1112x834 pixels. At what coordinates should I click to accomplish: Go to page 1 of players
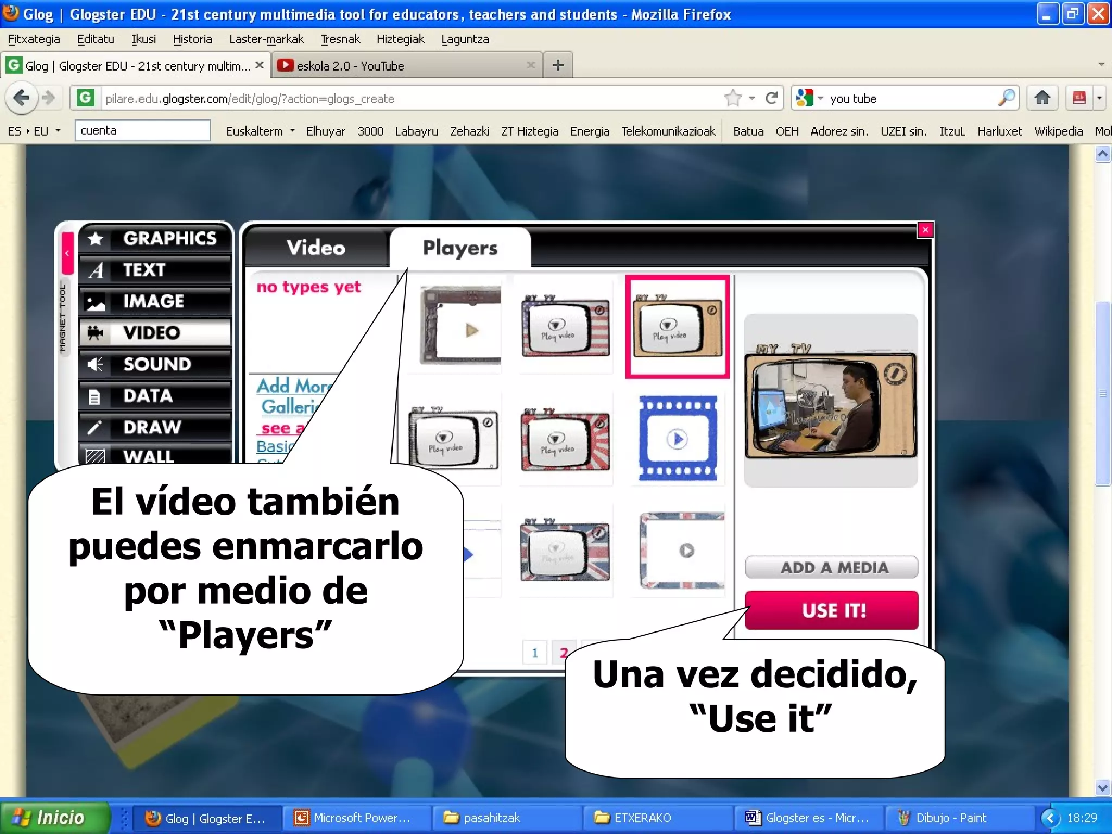coord(535,652)
